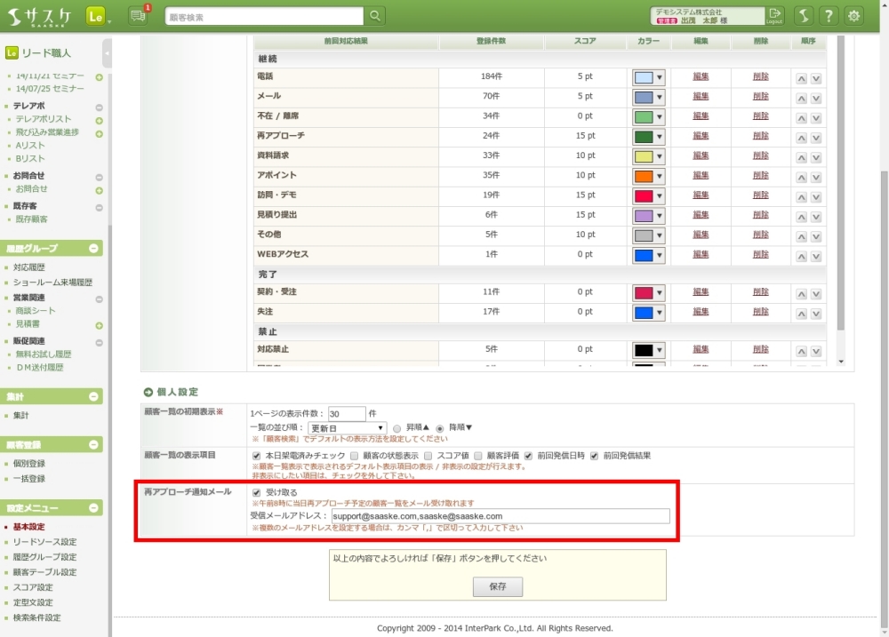Click the Logout icon
Screen dimensions: 889x637
click(x=775, y=15)
